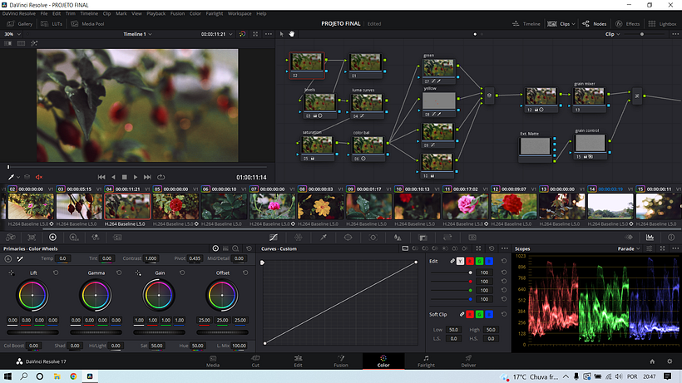Open the Effects library panel
682x383 pixels.
(x=627, y=24)
